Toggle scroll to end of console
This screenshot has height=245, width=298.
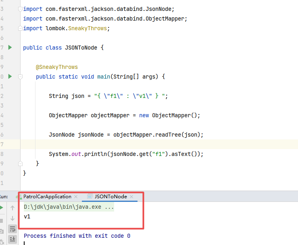click(13, 239)
